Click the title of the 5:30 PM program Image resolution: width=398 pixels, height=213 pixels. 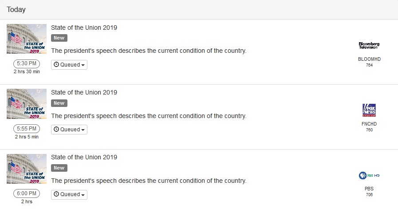[84, 28]
